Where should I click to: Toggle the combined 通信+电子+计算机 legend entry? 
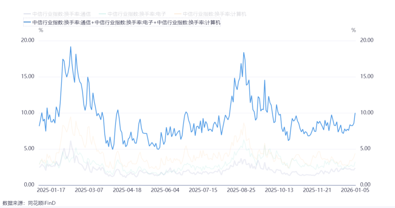point(122,22)
